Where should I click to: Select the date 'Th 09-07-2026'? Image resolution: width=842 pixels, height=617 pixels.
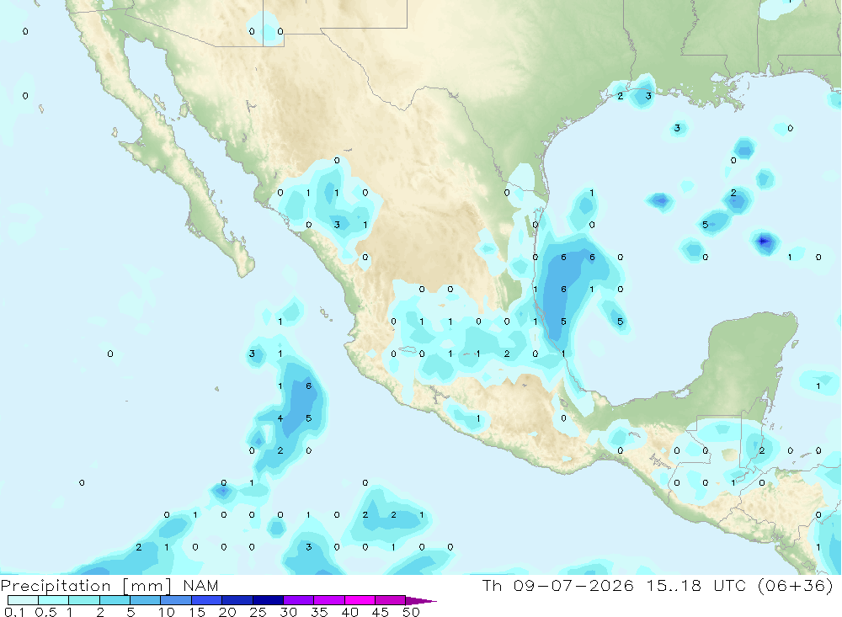(x=558, y=585)
